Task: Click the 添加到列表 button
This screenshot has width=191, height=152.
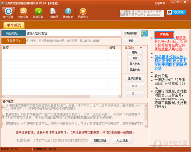Action: tap(131, 33)
